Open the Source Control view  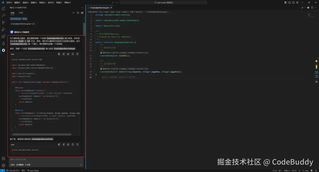pos(4,22)
